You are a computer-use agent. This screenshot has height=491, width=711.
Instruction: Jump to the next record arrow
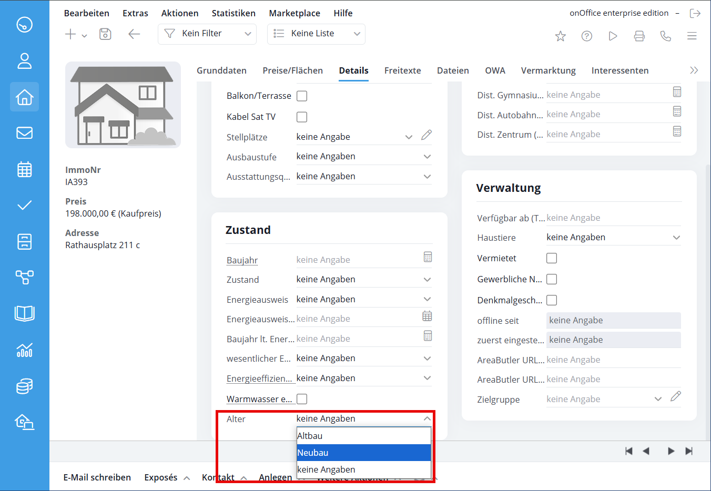tap(671, 451)
